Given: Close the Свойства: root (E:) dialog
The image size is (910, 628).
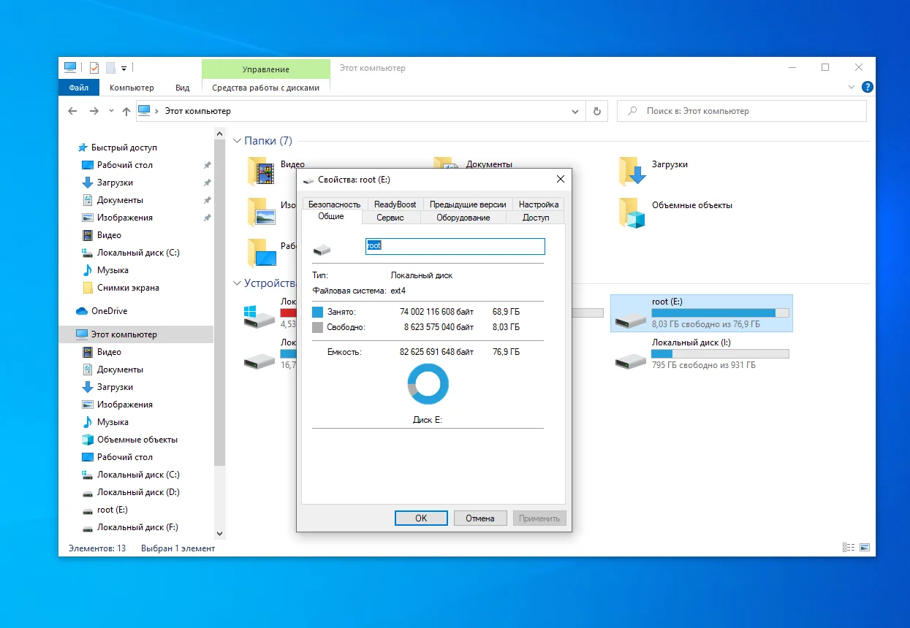Looking at the screenshot, I should point(561,179).
